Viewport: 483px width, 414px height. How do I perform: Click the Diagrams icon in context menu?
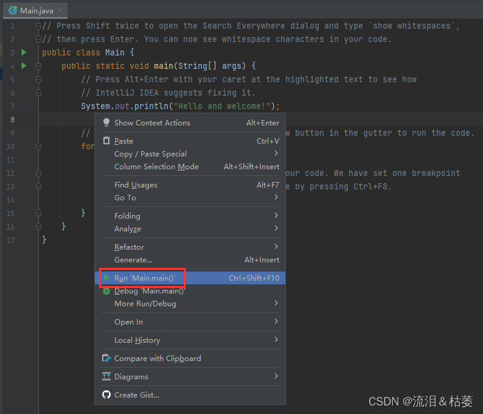[x=106, y=376]
